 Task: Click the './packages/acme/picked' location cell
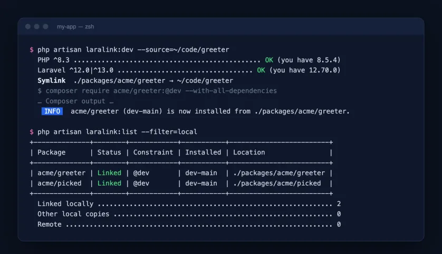tap(277, 183)
